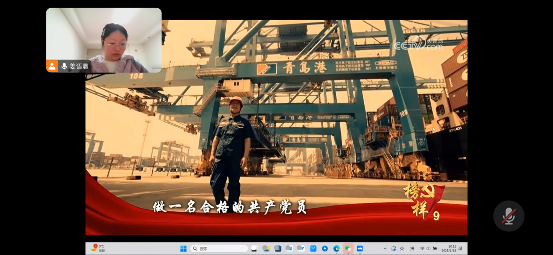Open Task View from the taskbar
Viewport: 553px width, 255px height.
coord(254,248)
